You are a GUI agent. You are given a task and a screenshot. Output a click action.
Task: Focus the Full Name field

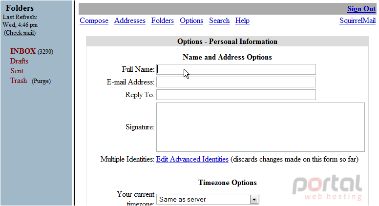pyautogui.click(x=236, y=69)
